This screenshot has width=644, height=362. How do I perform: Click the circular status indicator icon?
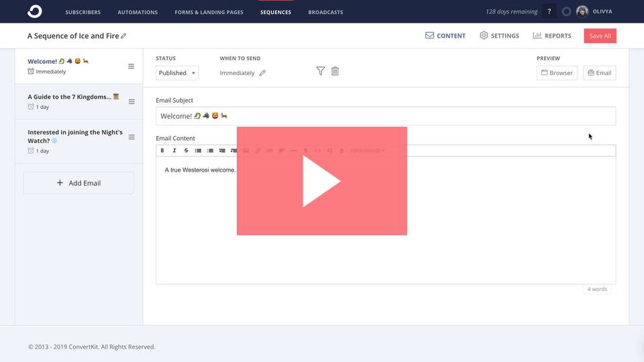coord(566,11)
